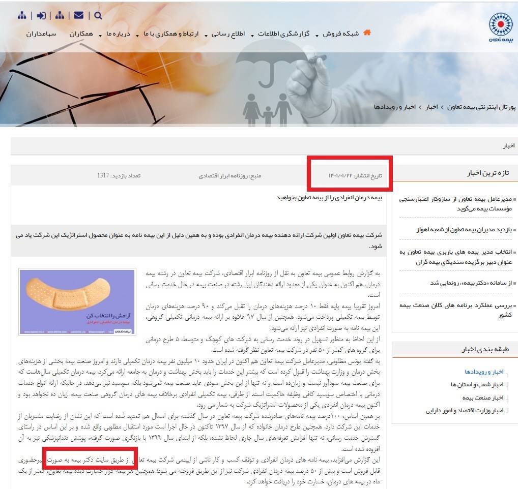
Task: Click the تازه ترین اخبار panel heading
Action: pos(487,173)
